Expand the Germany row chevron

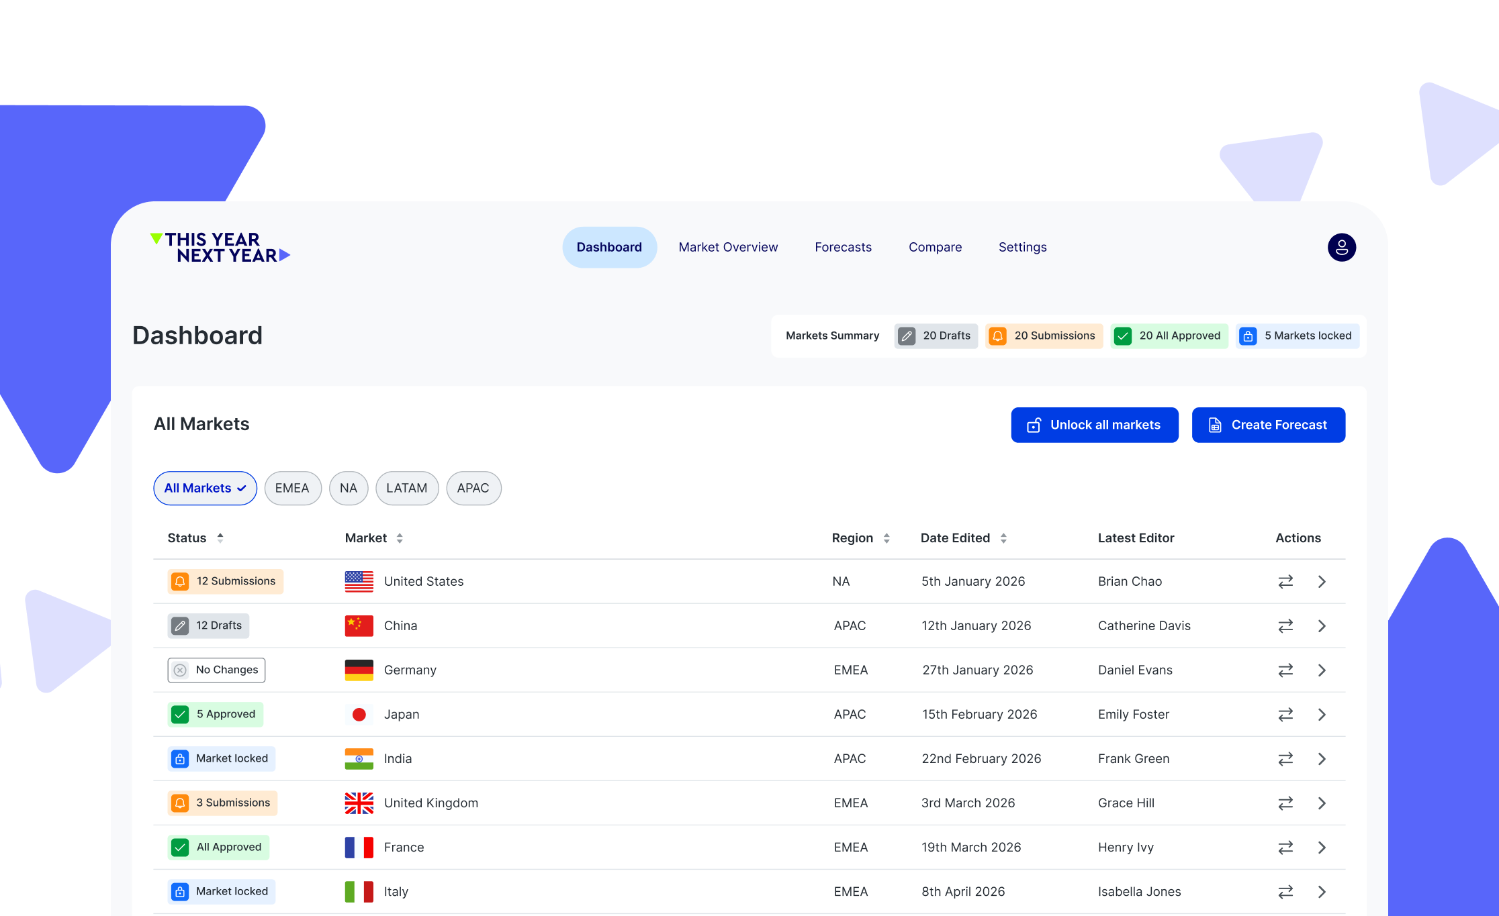[x=1322, y=670]
